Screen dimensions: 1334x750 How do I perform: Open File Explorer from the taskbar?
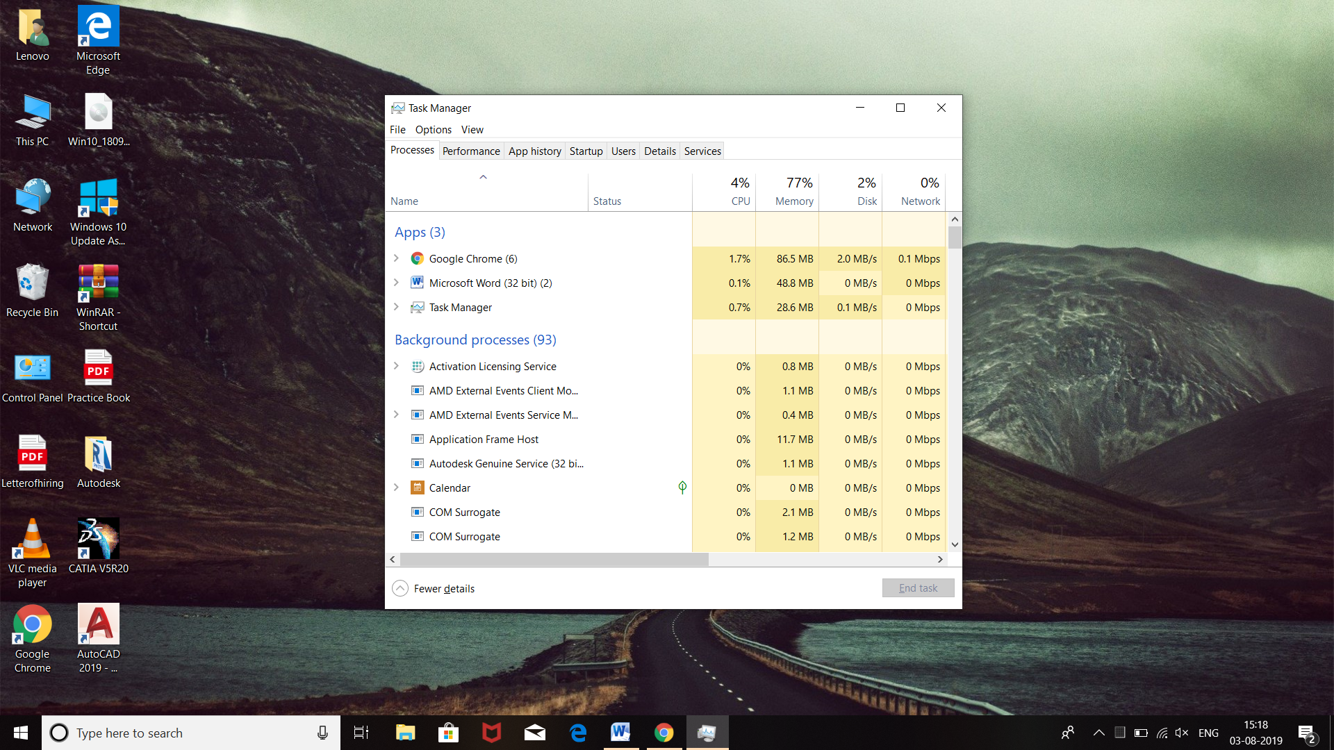pos(405,733)
